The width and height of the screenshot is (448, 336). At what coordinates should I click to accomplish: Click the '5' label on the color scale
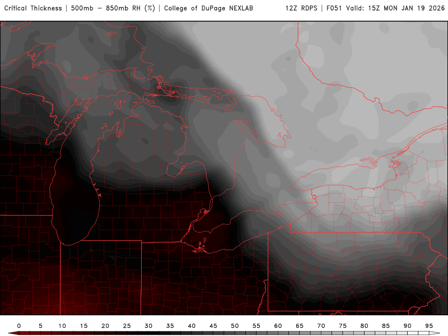(40, 326)
